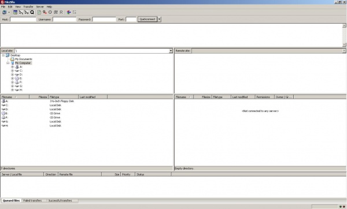Expand the G: drive in the local tree

[x=12, y=86]
